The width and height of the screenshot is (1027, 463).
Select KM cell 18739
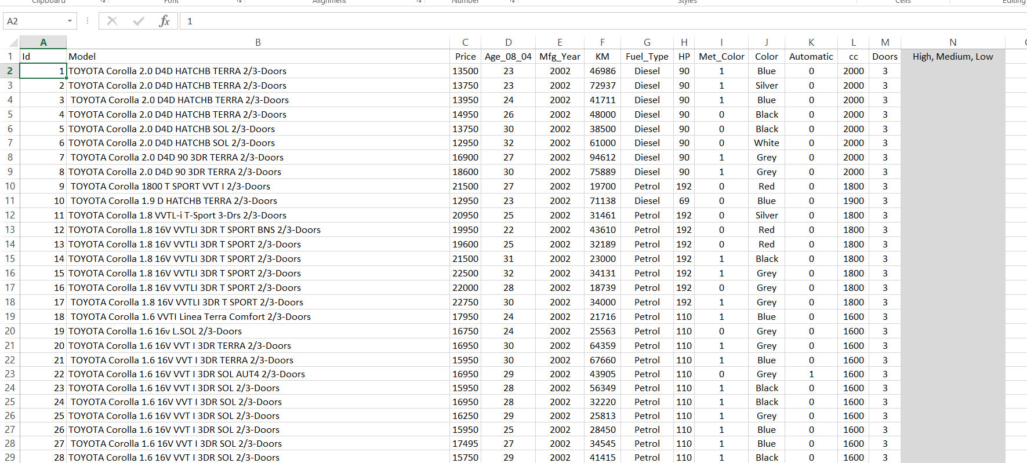pyautogui.click(x=603, y=287)
